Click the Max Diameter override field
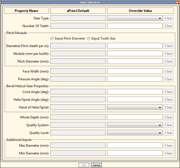180x168 pixels. [135, 146]
